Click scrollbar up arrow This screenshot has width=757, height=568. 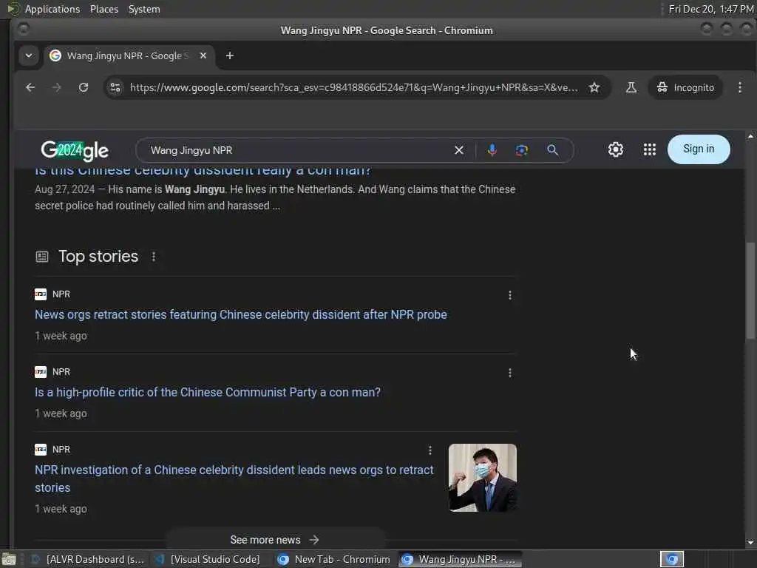pos(750,137)
